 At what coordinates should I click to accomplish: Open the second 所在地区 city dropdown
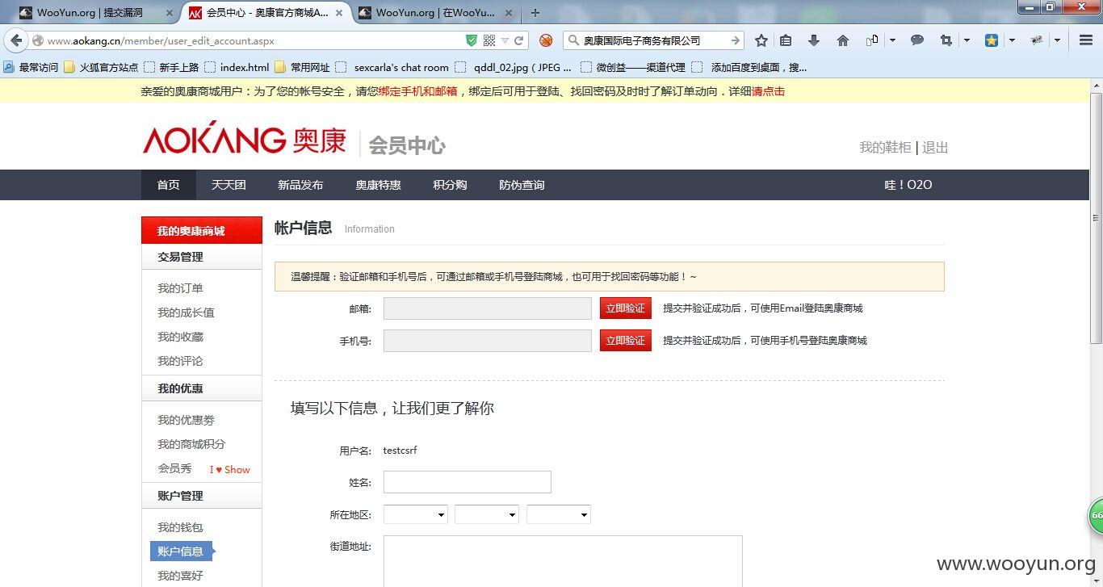pyautogui.click(x=487, y=514)
